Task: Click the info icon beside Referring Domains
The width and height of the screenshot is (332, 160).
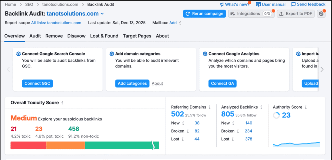Action: [209, 107]
